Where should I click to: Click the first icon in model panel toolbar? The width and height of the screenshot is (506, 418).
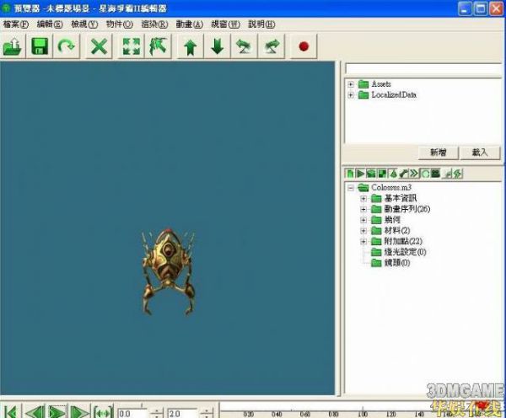point(350,174)
